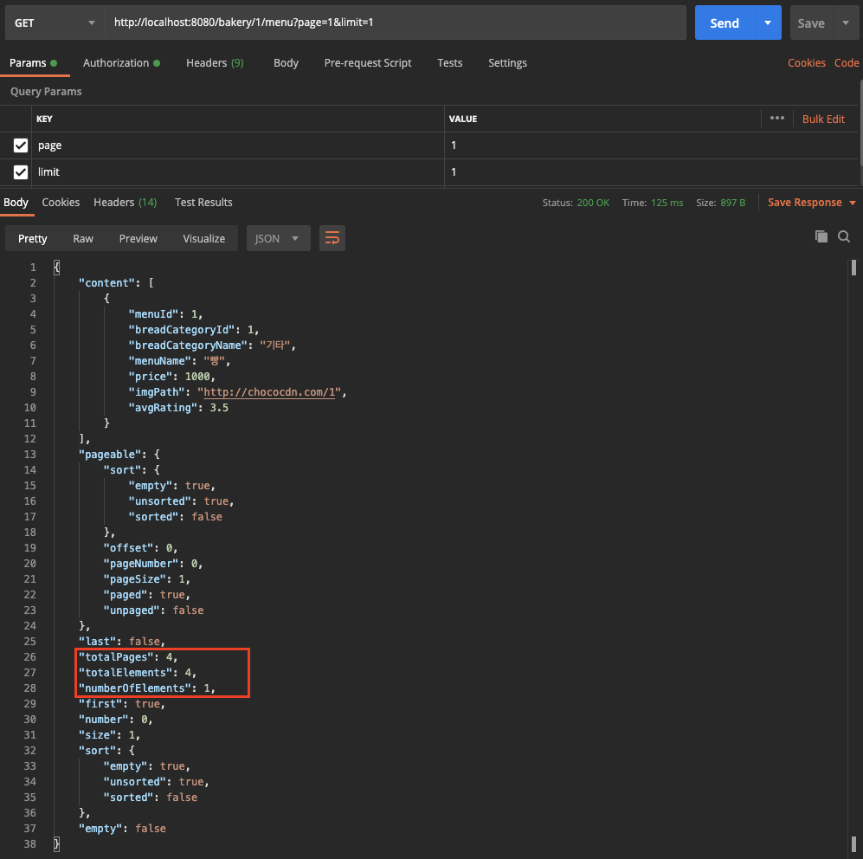Viewport: 863px width, 859px height.
Task: Select the Visualize view
Action: pyautogui.click(x=204, y=238)
